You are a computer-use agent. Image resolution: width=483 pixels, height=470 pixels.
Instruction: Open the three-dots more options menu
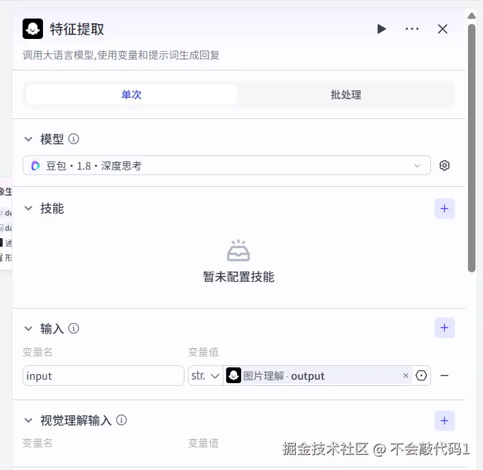tap(412, 29)
